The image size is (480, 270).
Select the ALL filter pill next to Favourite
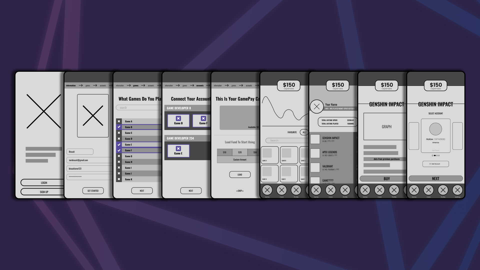pyautogui.click(x=304, y=132)
